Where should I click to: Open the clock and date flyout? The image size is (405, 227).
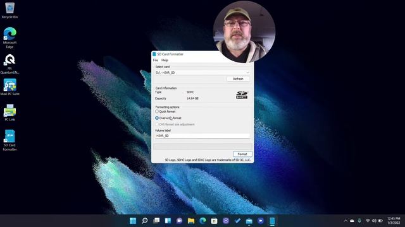394,221
